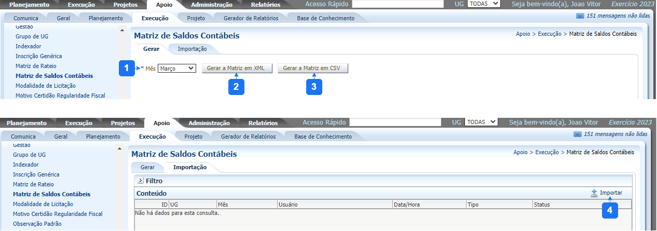
Task: Click the blue number 4 callout badge
Action: (x=609, y=210)
